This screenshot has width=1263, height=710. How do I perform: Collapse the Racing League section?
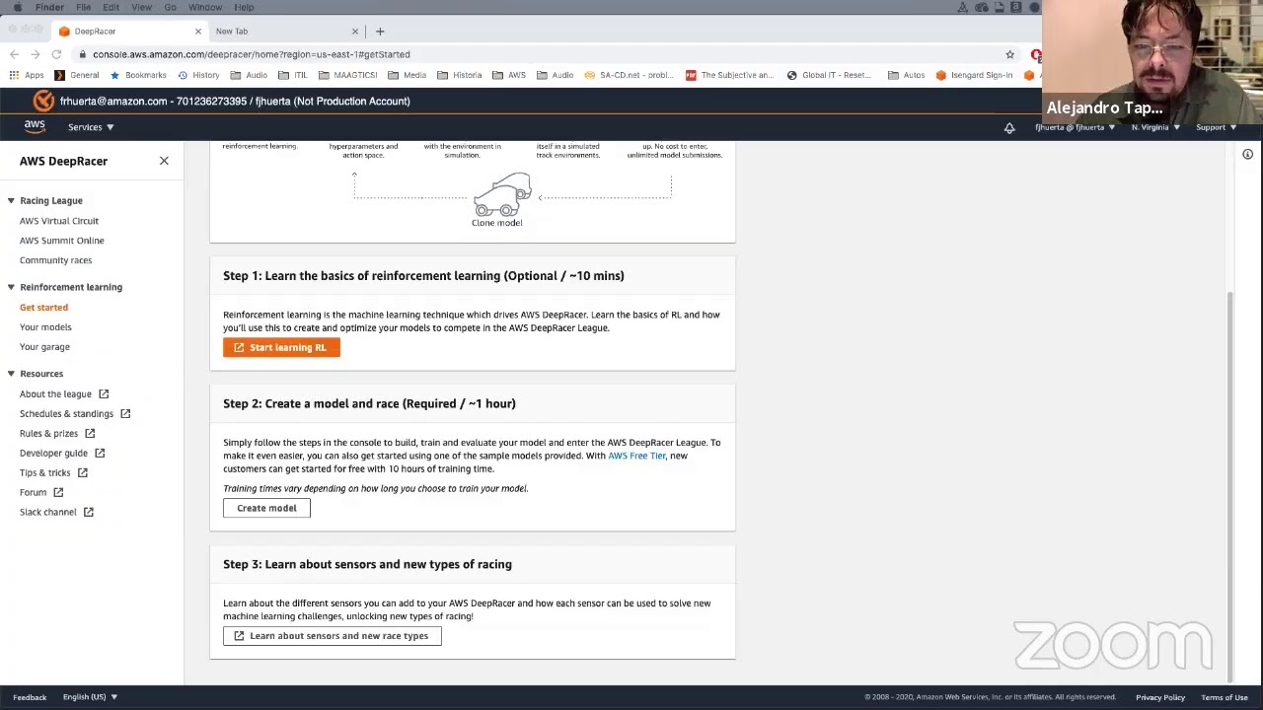point(11,200)
